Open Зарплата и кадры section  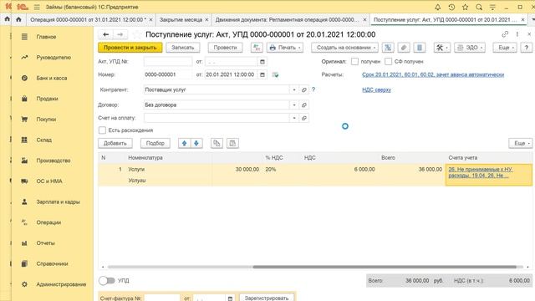[58, 202]
